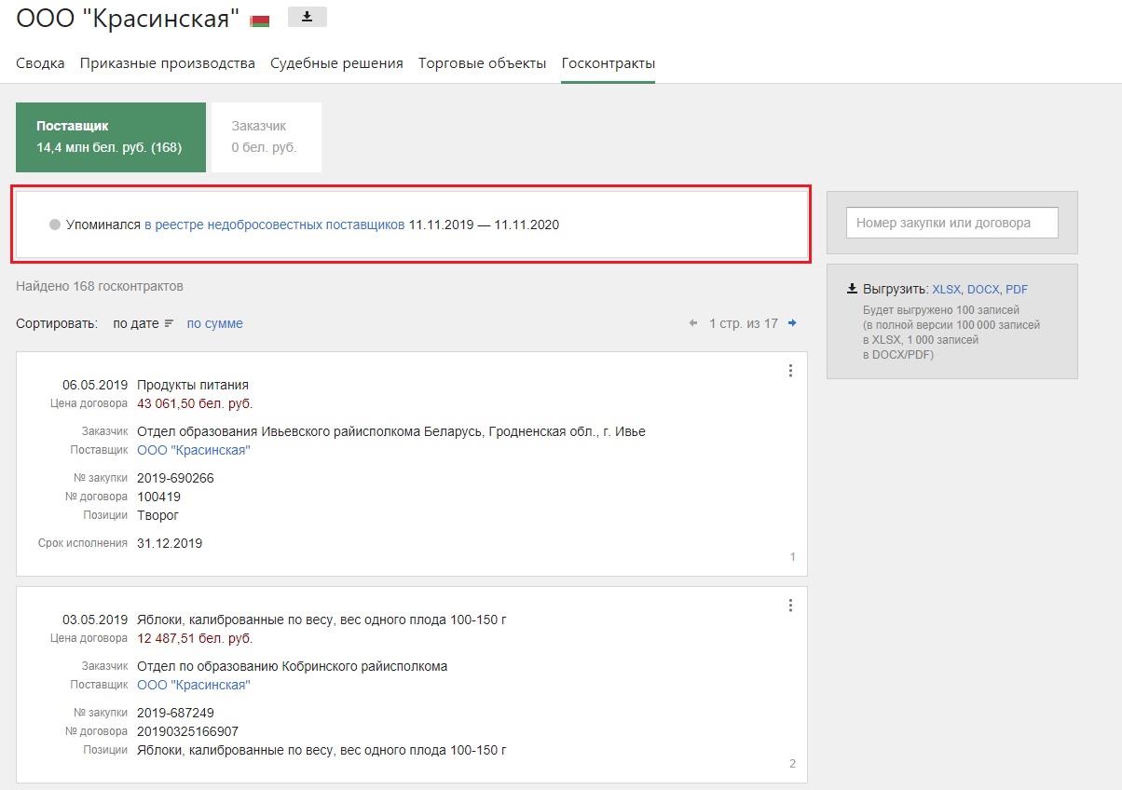Go to the next page with the right arrow

tap(792, 323)
